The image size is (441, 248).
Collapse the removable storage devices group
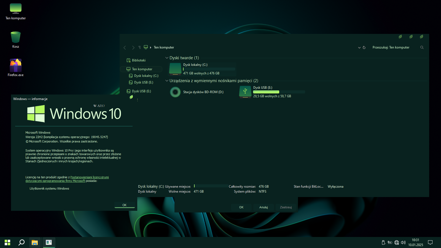pos(167,81)
